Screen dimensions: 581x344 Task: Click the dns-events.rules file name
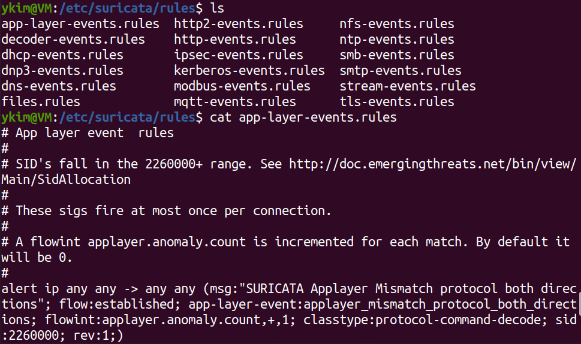(59, 86)
